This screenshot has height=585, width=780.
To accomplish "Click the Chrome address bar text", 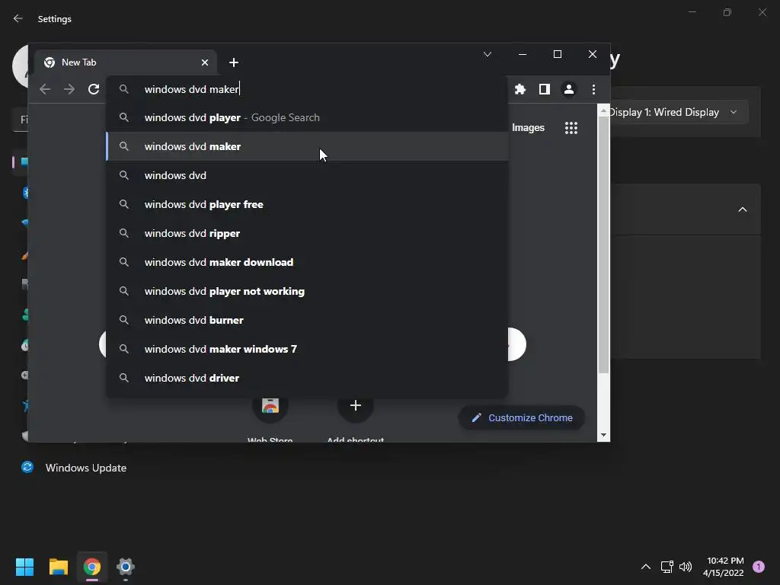I will (x=191, y=89).
